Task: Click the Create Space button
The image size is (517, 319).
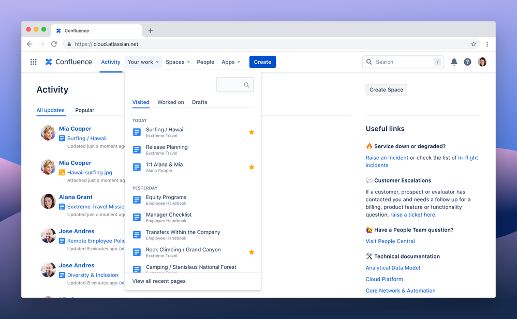Action: [386, 89]
